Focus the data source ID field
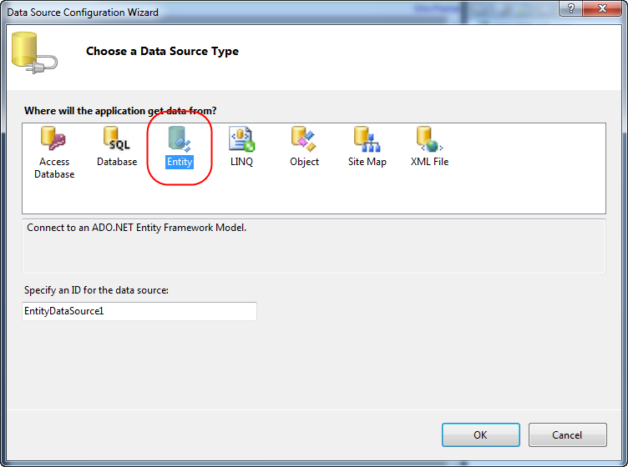The image size is (628, 467). [x=139, y=311]
